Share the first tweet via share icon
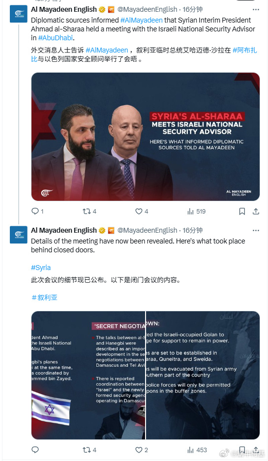 point(256,211)
